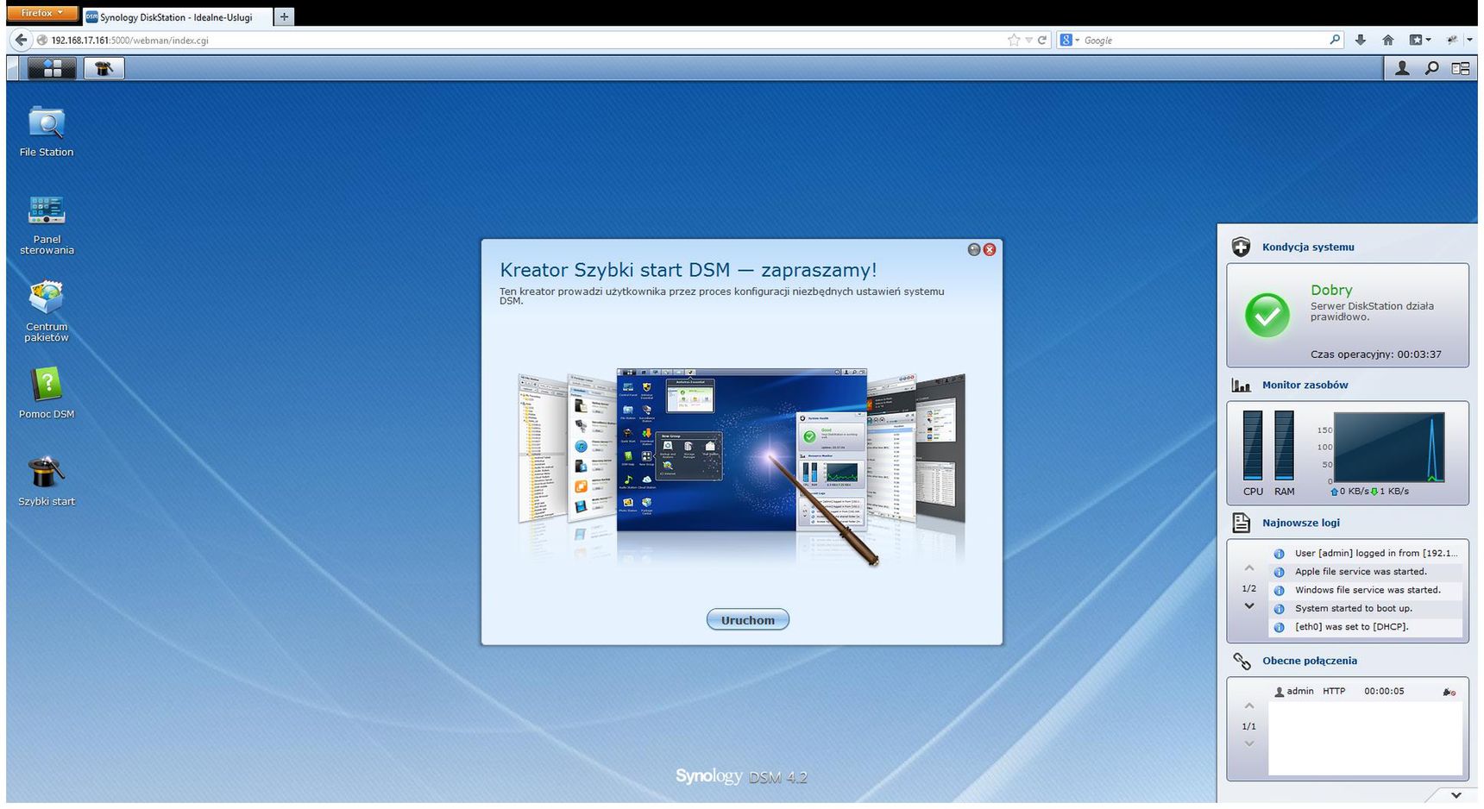1484x809 pixels.
Task: Open Najnowsze logi document icon
Action: click(1241, 523)
